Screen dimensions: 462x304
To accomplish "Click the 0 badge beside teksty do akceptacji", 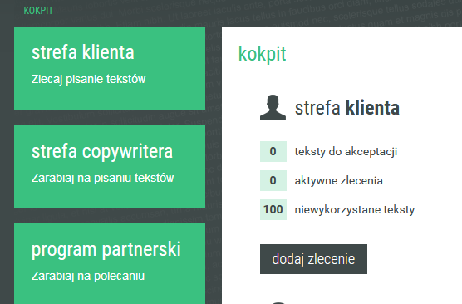I will [273, 151].
